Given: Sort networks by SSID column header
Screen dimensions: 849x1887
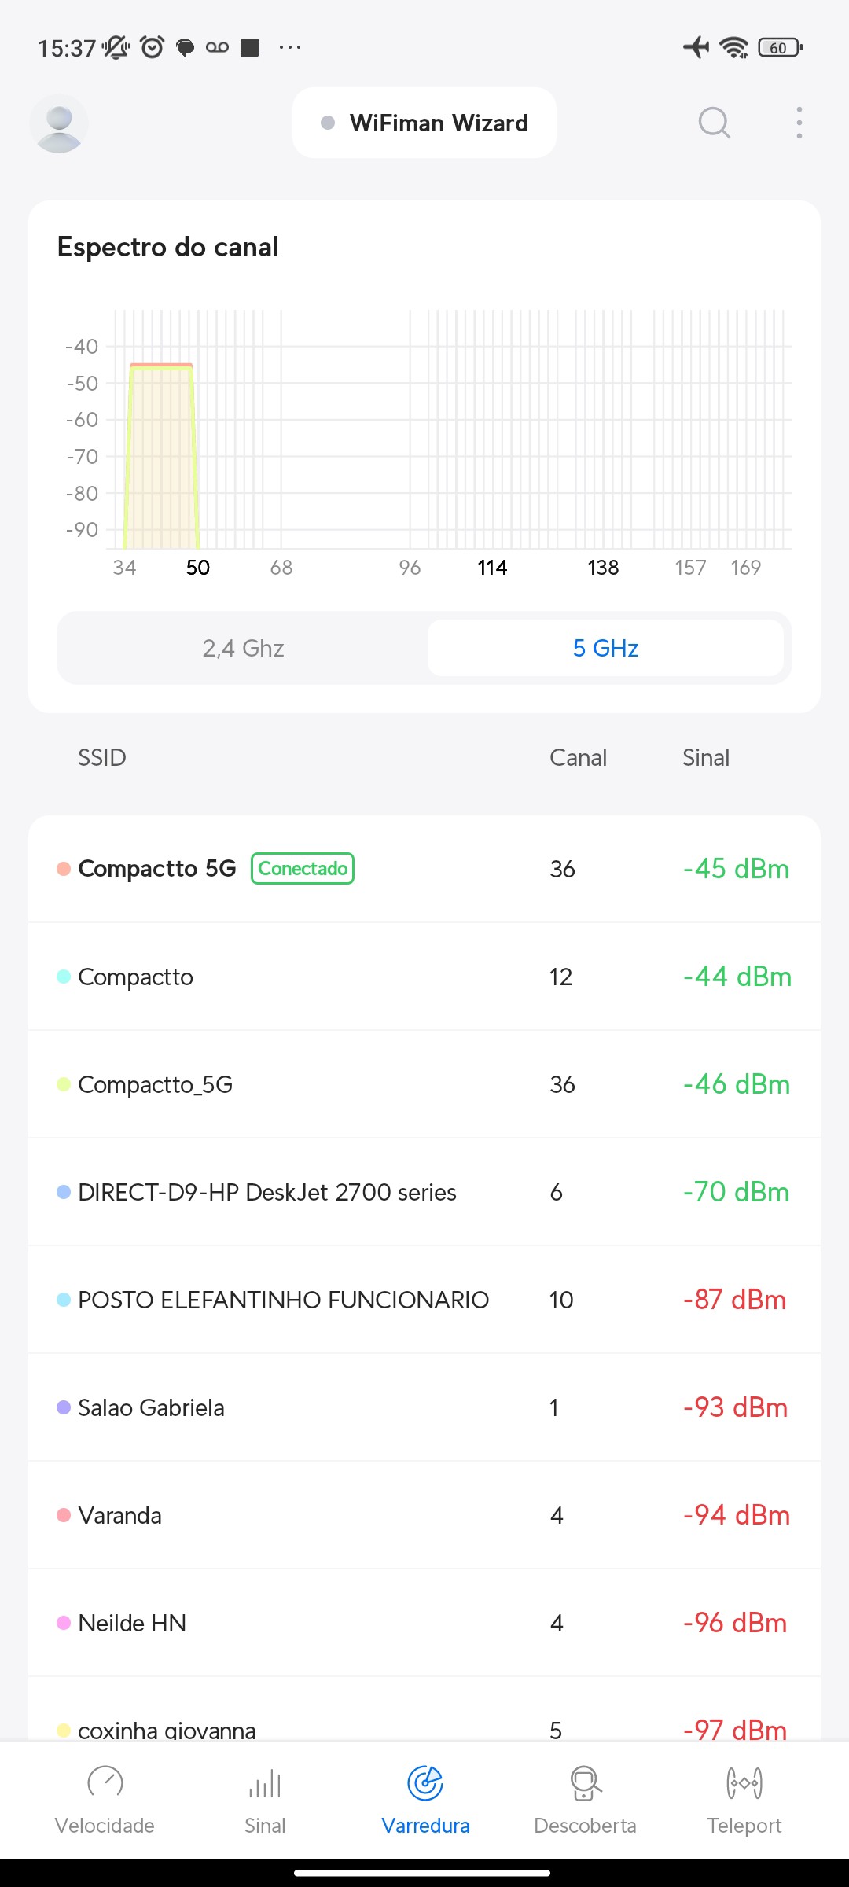Looking at the screenshot, I should (102, 758).
